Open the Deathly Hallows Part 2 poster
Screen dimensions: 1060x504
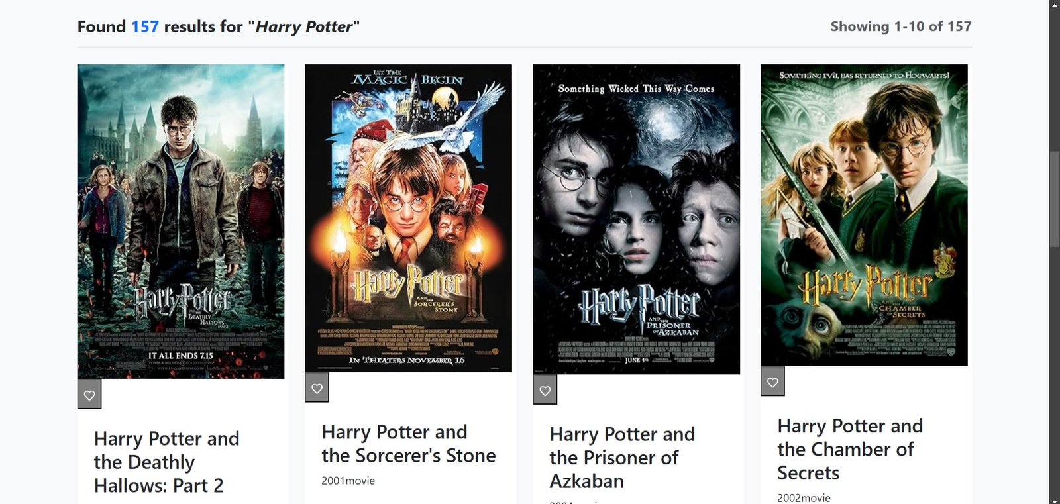[x=181, y=221]
